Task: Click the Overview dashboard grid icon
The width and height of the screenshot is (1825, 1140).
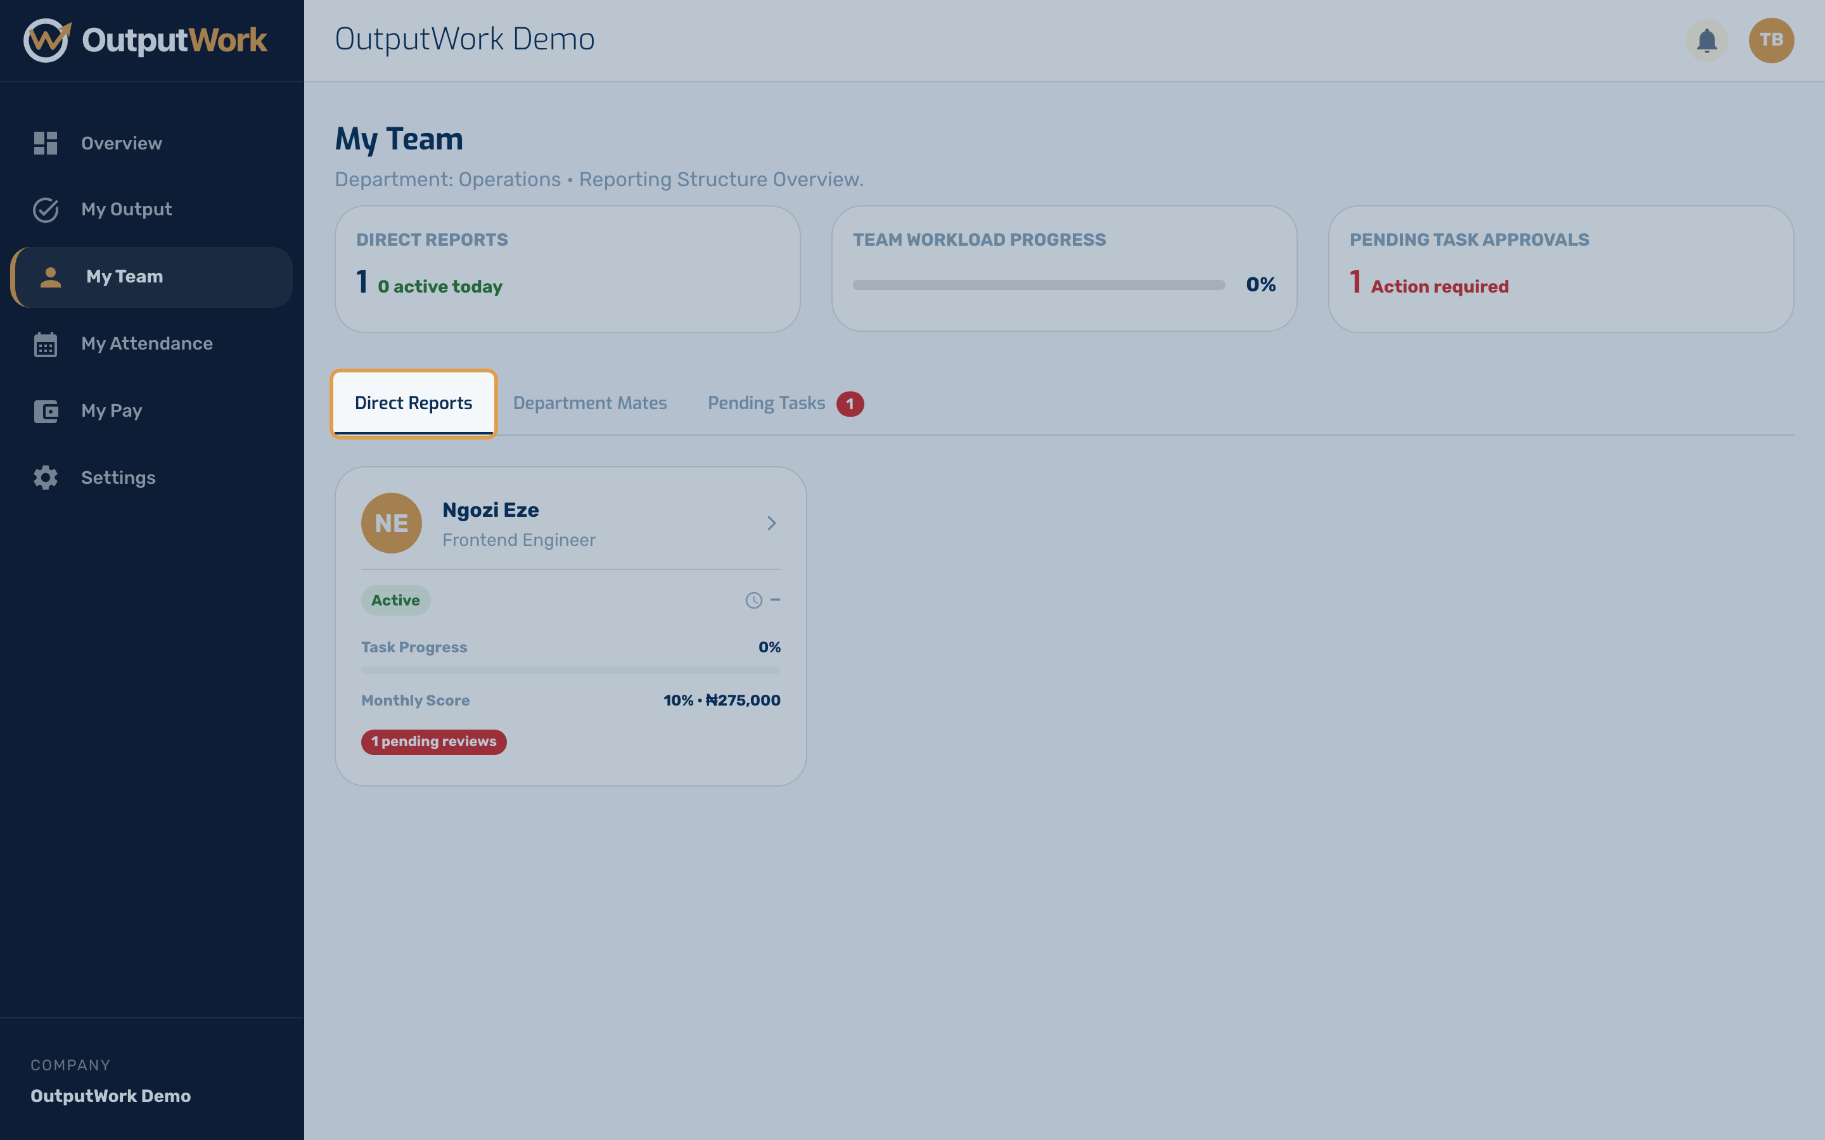Action: pos(45,143)
